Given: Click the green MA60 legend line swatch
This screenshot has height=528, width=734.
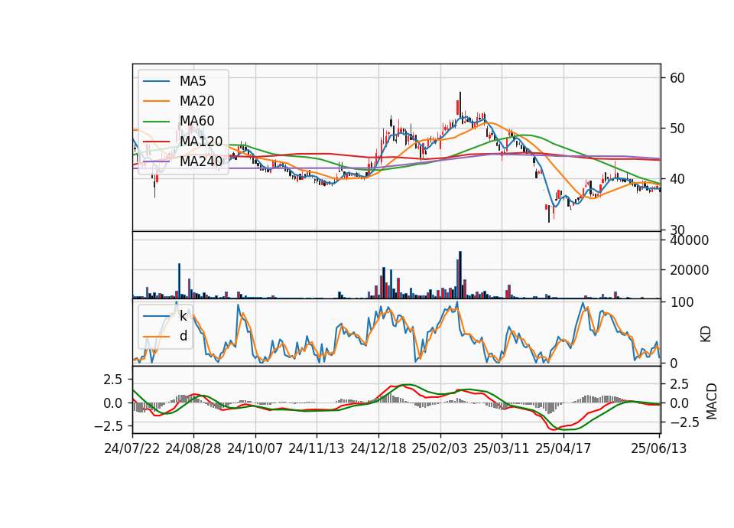Looking at the screenshot, I should 156,121.
